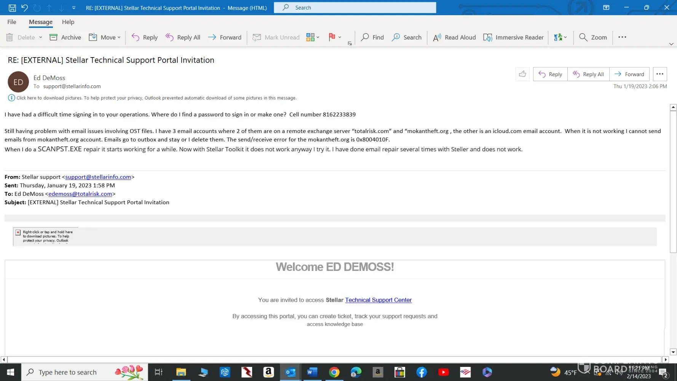This screenshot has width=677, height=381.
Task: Click Forward in the message header
Action: 629,74
